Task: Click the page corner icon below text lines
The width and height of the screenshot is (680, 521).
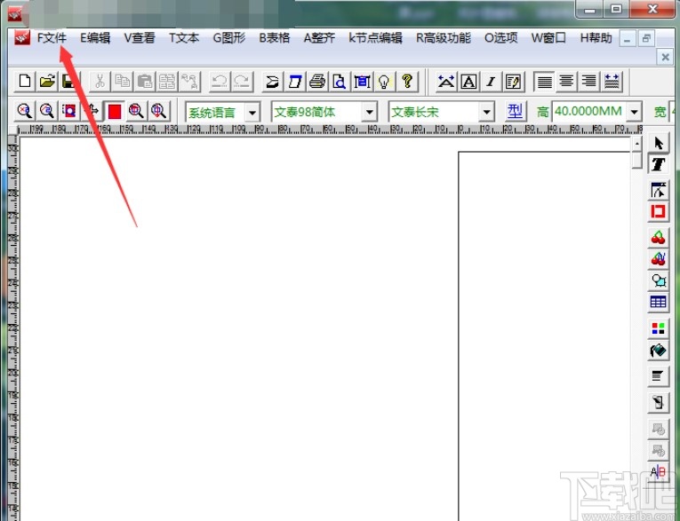Action: point(658,403)
